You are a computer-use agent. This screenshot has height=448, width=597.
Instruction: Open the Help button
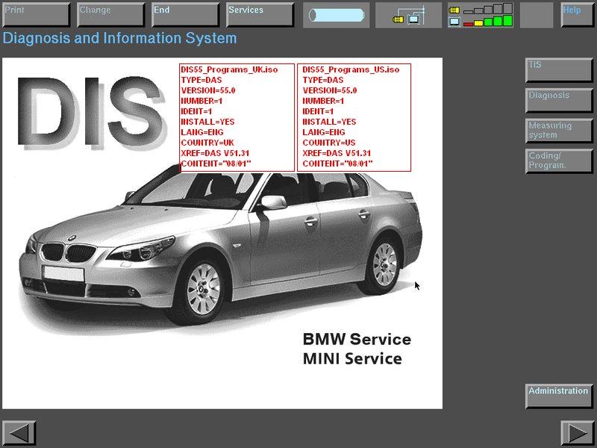tap(577, 15)
